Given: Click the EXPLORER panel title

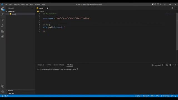Looking at the screenshot, I should (x=11, y=8).
